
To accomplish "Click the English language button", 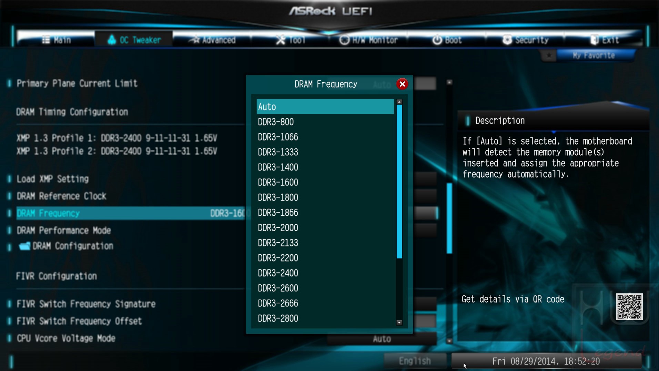I will point(415,361).
